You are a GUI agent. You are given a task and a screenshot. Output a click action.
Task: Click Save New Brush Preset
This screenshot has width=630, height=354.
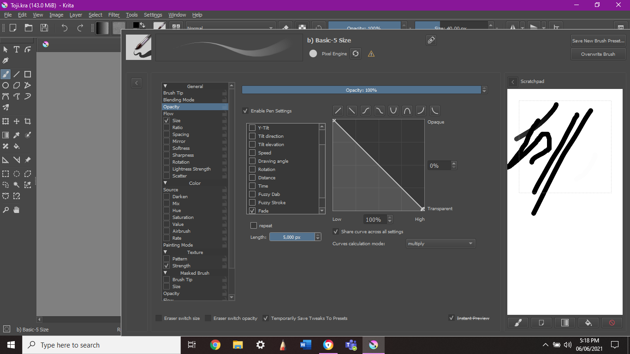598,41
